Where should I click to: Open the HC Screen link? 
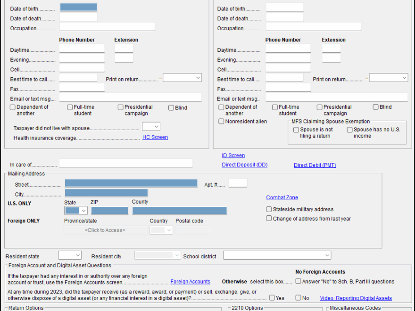click(155, 137)
